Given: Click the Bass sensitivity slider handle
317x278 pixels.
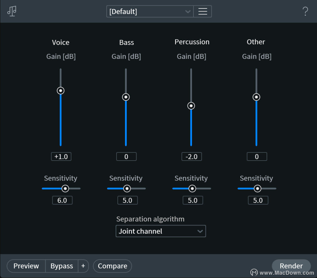Looking at the screenshot, I should [x=127, y=189].
